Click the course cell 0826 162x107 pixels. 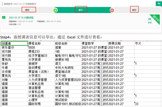(x=41, y=47)
